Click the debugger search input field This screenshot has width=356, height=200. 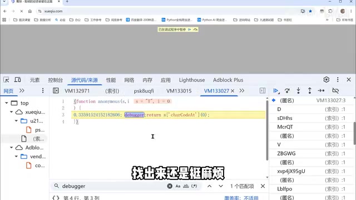pyautogui.click(x=113, y=186)
